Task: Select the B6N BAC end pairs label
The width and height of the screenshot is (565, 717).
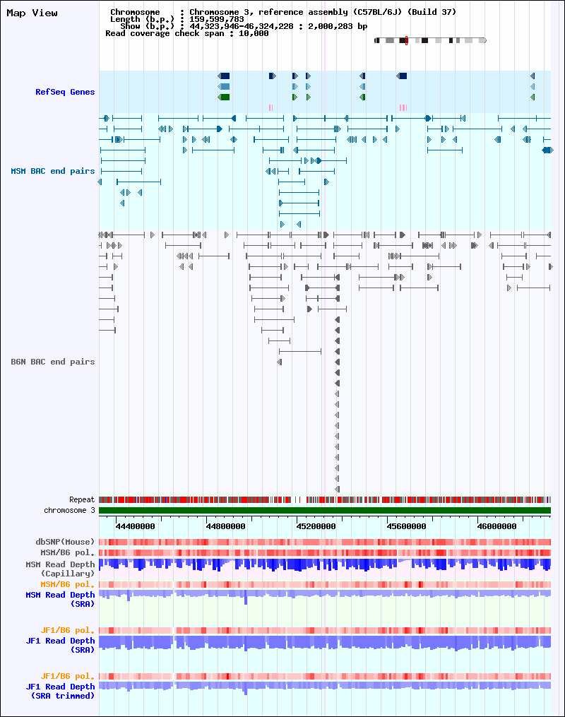Action: click(x=52, y=362)
